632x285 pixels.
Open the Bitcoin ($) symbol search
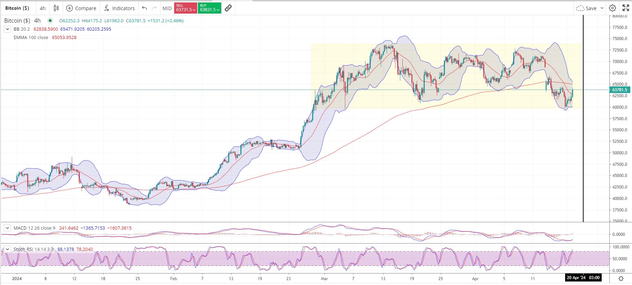coord(17,8)
